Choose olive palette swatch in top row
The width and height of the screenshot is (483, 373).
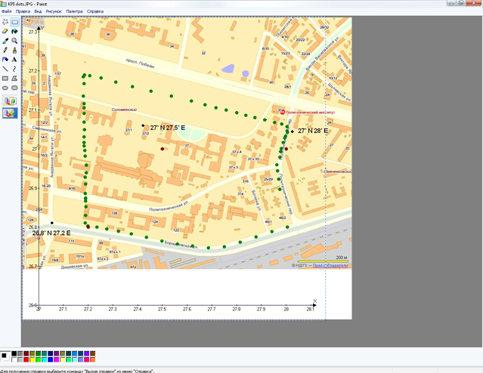coord(33,353)
